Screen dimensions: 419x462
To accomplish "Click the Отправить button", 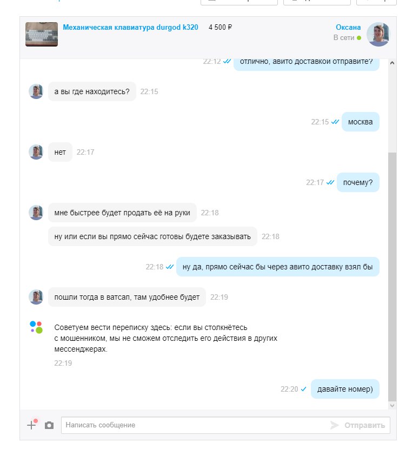I will click(364, 425).
